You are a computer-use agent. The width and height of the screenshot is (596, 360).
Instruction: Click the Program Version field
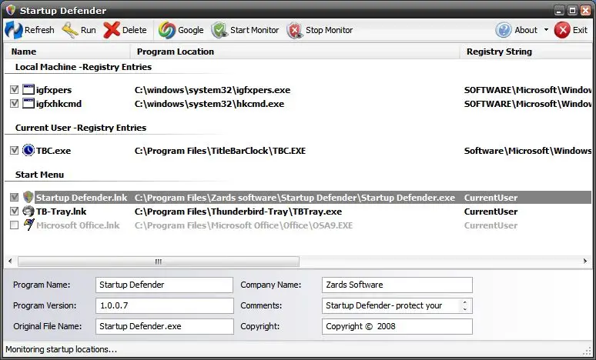pos(165,305)
